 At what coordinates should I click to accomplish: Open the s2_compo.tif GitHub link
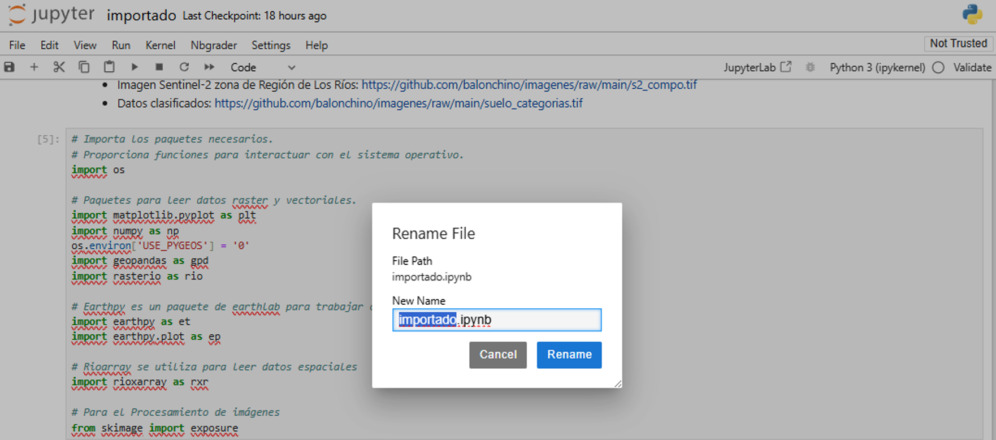point(529,85)
